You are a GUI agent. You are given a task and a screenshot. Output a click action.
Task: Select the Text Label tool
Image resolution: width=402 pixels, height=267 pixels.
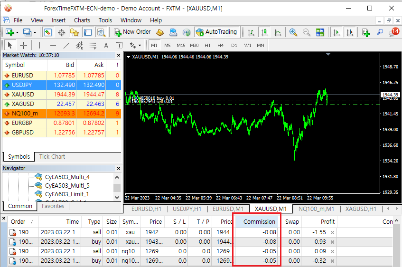119,46
